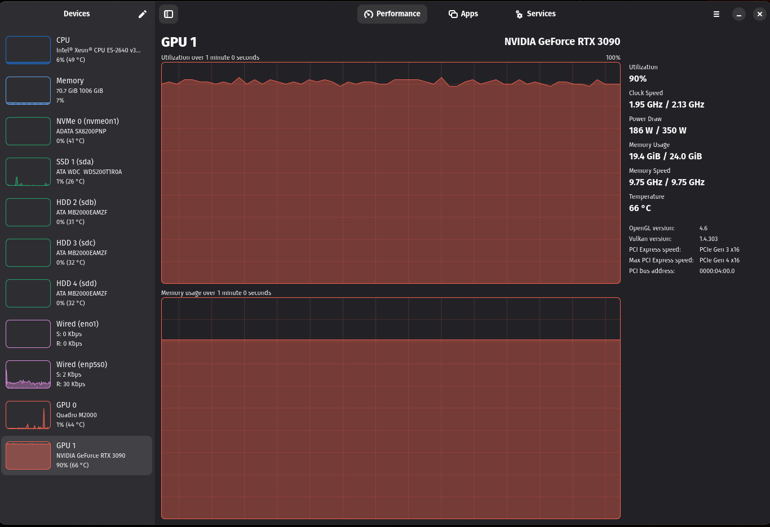Click 'PCIe Gen 3 x16' speed value
The image size is (770, 527).
coord(719,249)
